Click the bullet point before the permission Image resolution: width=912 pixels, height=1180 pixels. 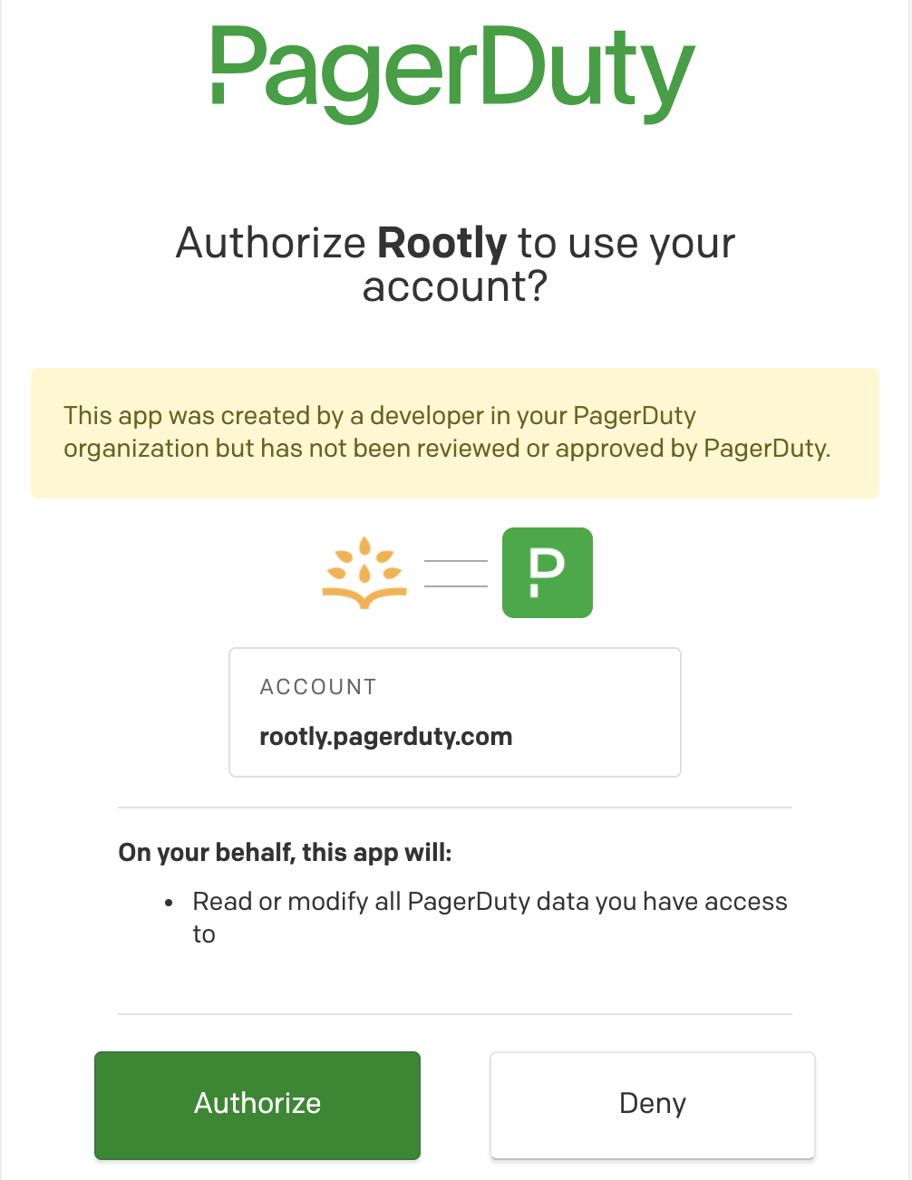click(x=170, y=903)
